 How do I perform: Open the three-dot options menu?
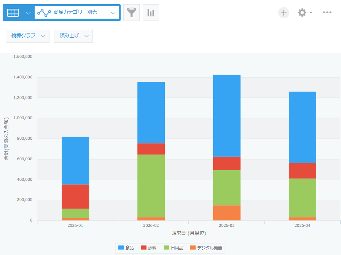(x=327, y=13)
